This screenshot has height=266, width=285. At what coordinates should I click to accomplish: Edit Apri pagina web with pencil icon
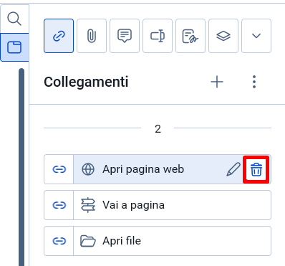pos(233,169)
